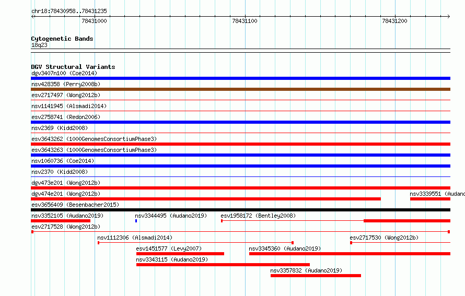Select nsv1141945 (Alsmadi2014) label
465x296 pixels.
tap(69, 106)
